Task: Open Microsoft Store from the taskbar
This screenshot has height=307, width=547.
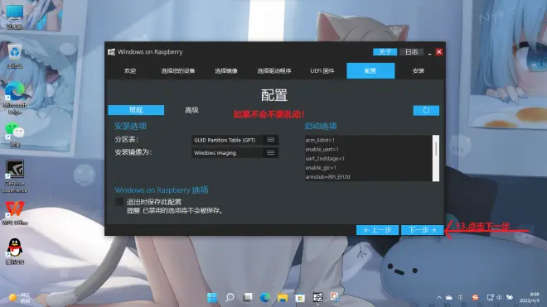Action: pos(300,297)
